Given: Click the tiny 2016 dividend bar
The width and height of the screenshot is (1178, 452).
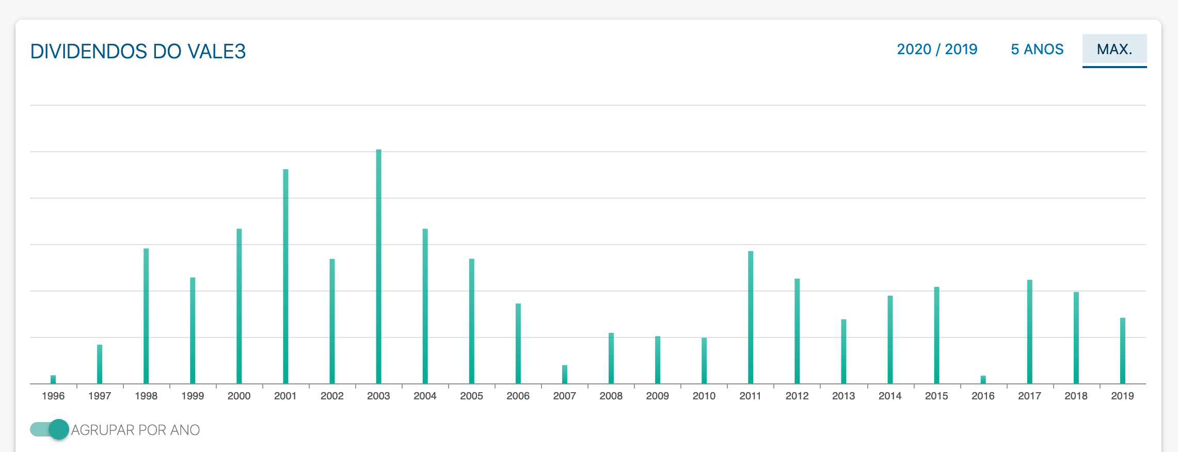Looking at the screenshot, I should [983, 380].
